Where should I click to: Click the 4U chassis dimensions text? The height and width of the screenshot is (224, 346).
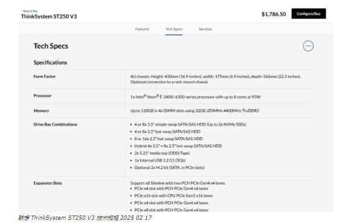[x=216, y=76]
